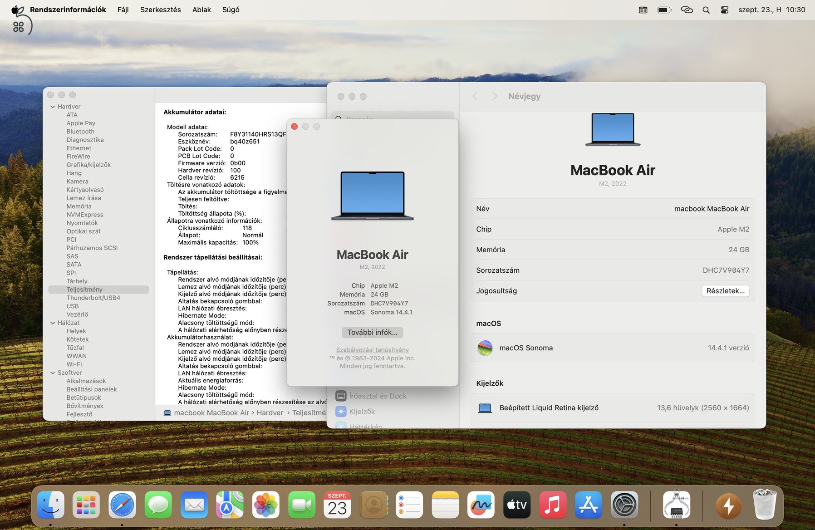
Task: Launch FaceTime from the Dock
Action: tap(301, 505)
